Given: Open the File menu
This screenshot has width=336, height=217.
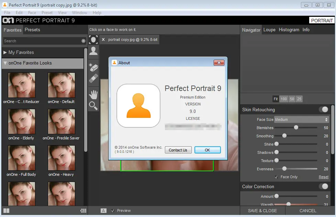Looking at the screenshot, I should point(7,13).
